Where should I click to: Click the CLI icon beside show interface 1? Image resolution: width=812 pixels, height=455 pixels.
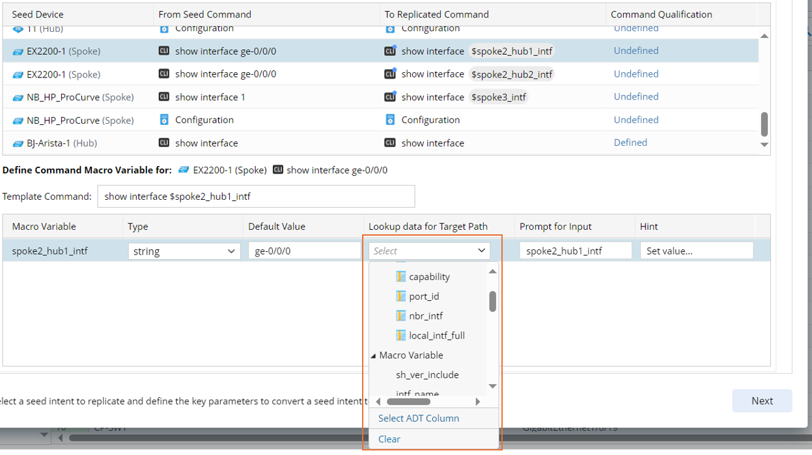click(164, 97)
